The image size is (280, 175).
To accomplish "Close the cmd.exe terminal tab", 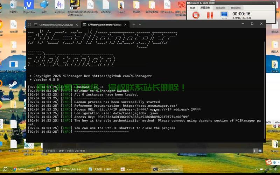I will 77,24.
